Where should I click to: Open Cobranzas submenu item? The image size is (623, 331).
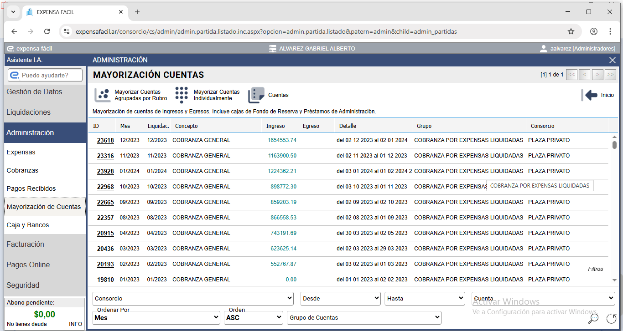click(22, 170)
